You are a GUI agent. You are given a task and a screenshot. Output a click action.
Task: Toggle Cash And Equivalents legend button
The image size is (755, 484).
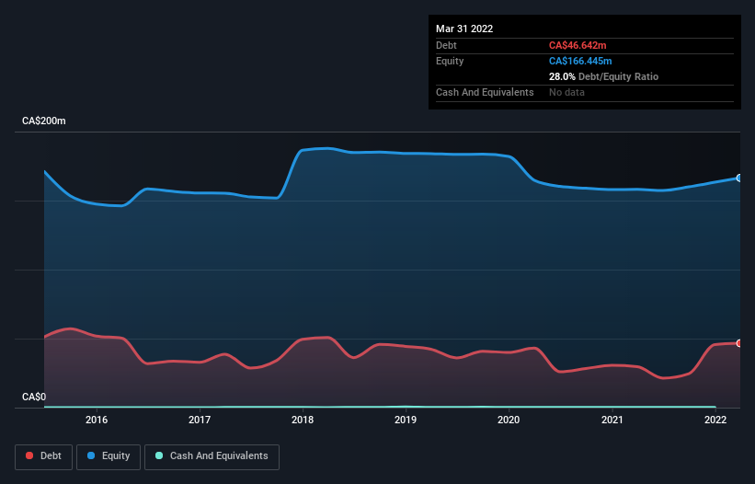[212, 456]
